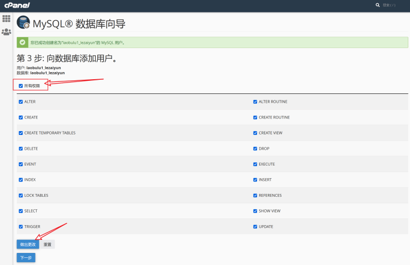Click the green success checkmark icon
The image size is (410, 265).
22,42
